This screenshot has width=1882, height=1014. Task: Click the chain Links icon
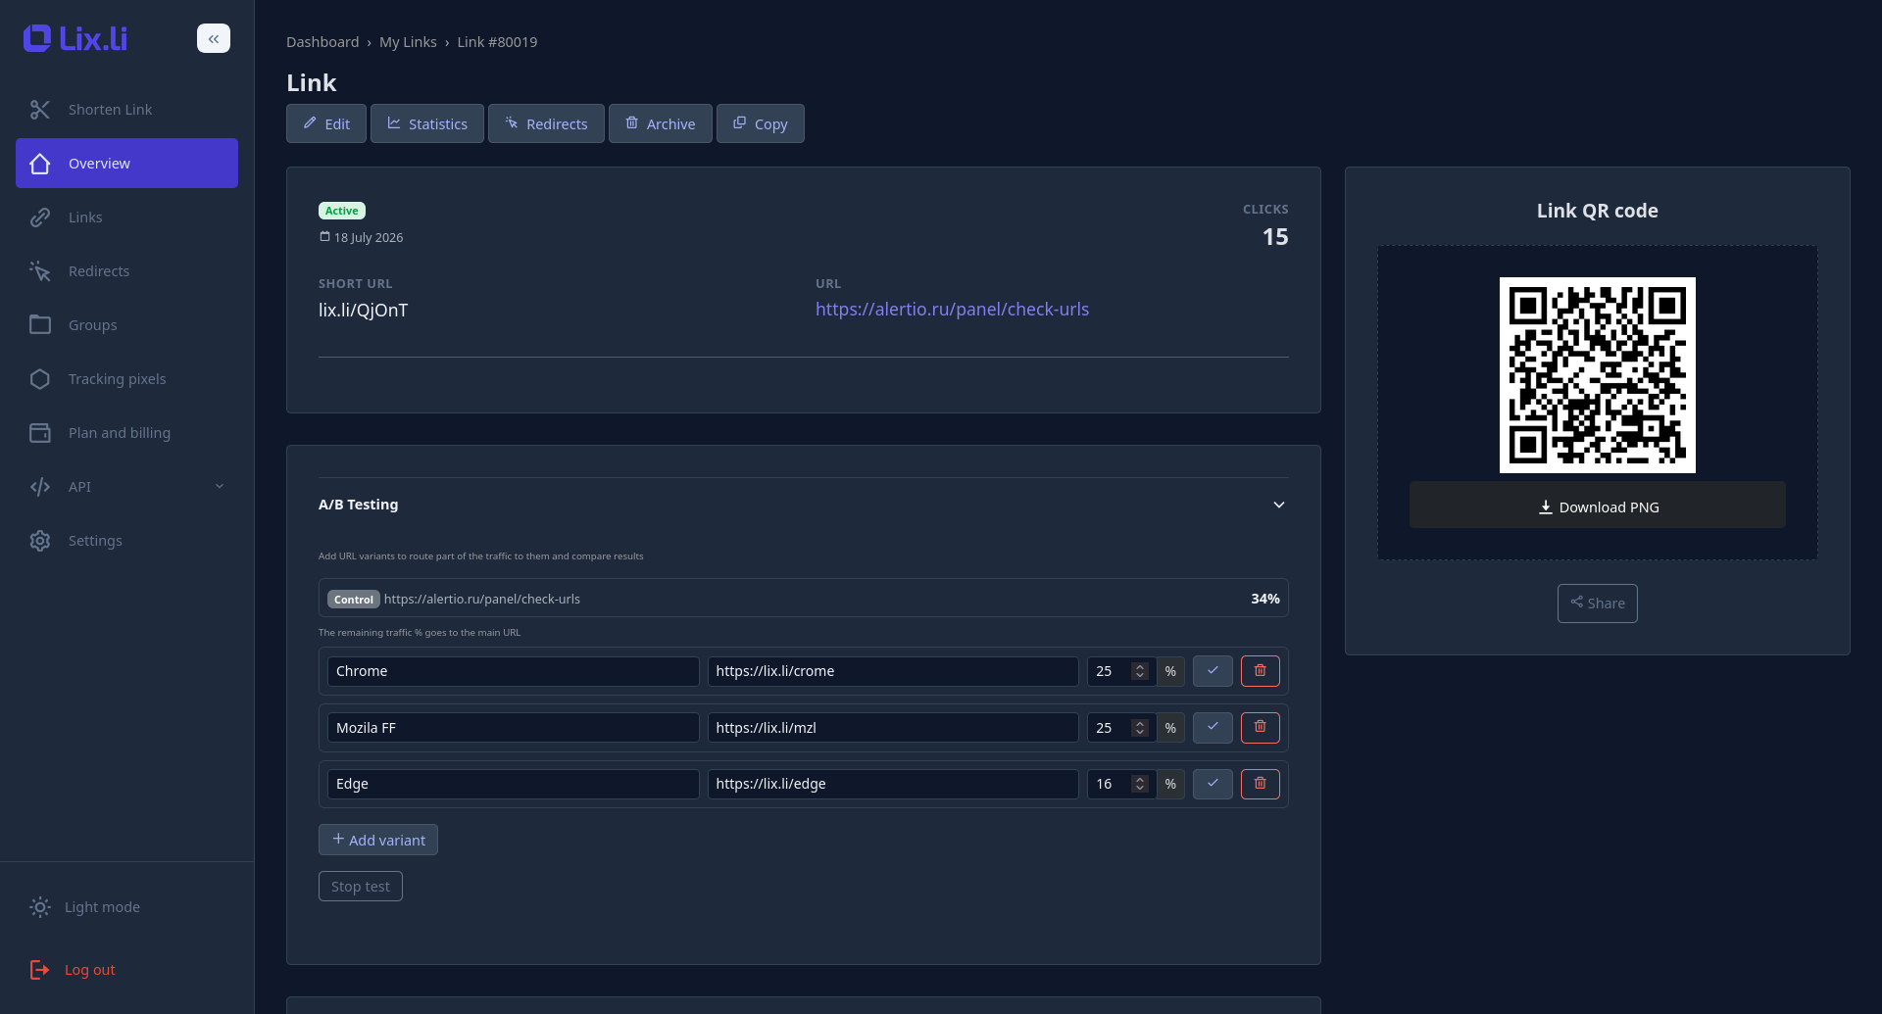(x=40, y=217)
